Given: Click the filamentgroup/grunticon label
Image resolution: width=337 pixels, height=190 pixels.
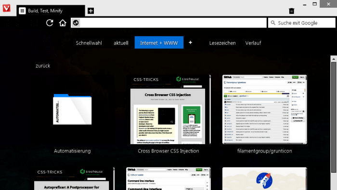Looking at the screenshot, I should [265, 151].
